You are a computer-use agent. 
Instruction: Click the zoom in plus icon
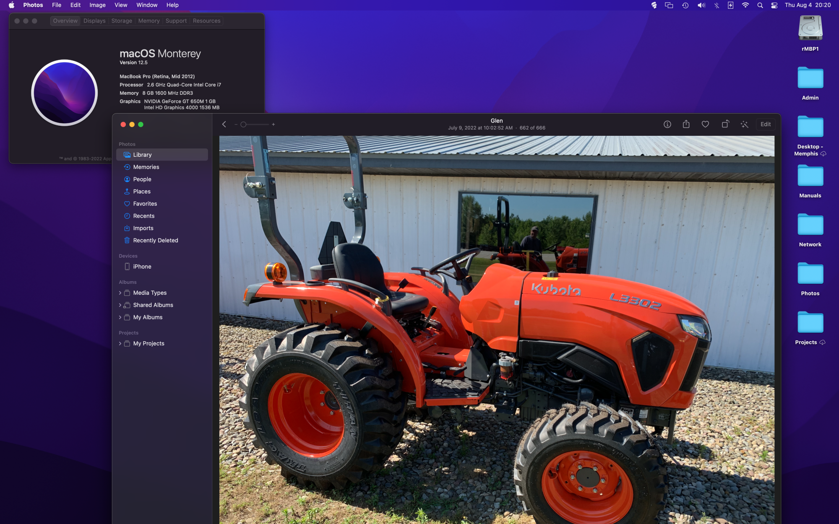[274, 125]
